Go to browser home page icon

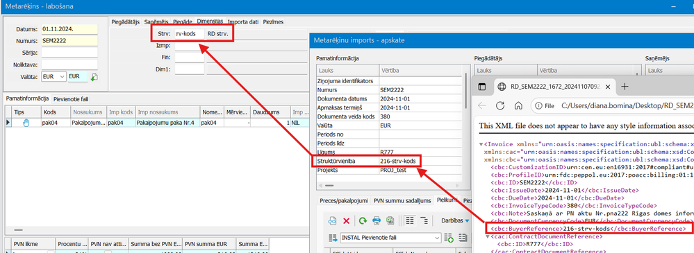pyautogui.click(x=518, y=105)
